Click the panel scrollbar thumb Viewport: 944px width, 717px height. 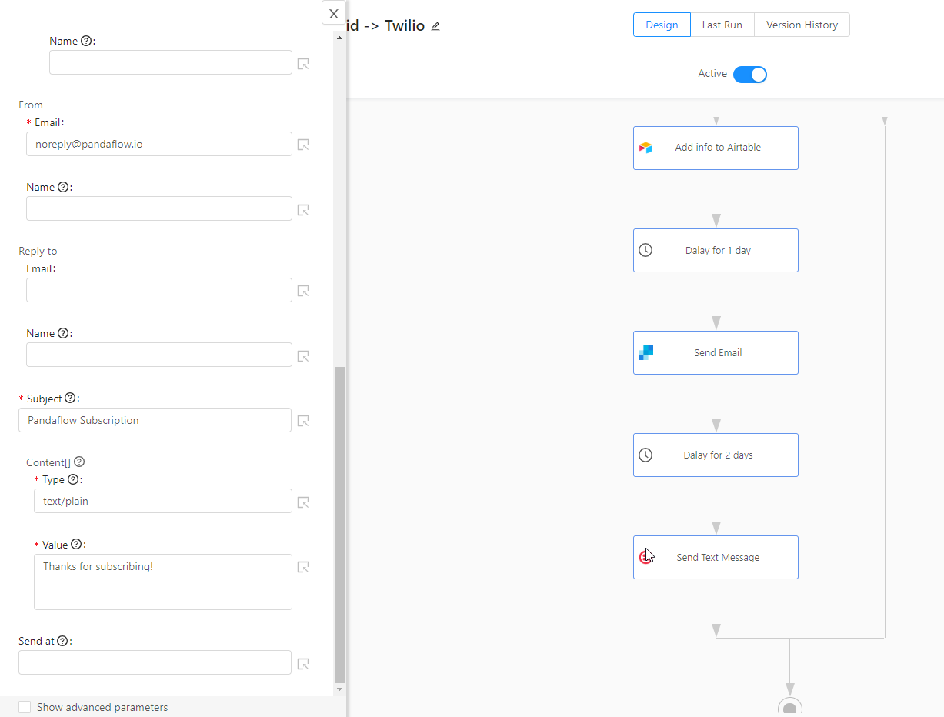pos(339,525)
